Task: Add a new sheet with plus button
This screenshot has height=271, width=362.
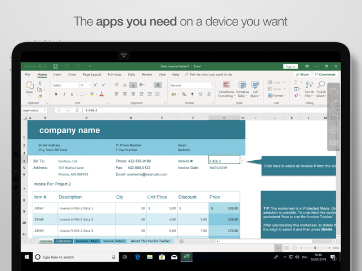Action: (181, 241)
